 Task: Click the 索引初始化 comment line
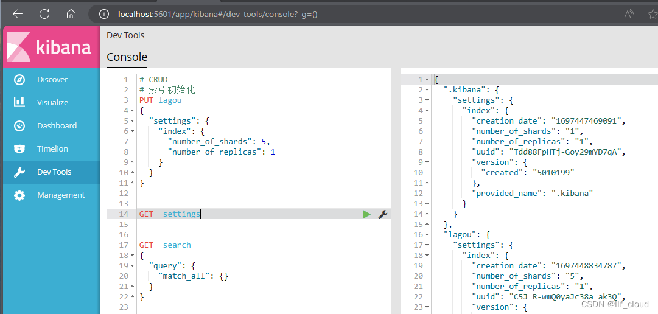(167, 90)
